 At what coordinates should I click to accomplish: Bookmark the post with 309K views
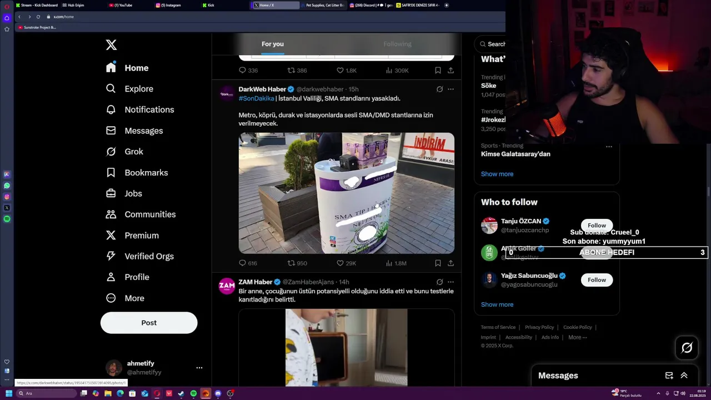click(x=438, y=71)
